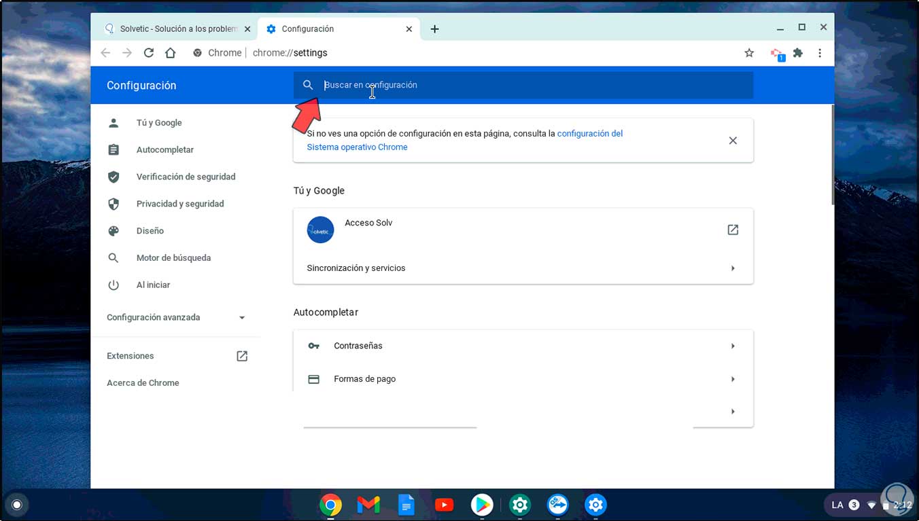Click the browser back arrow
This screenshot has height=521, width=919.
coord(105,52)
